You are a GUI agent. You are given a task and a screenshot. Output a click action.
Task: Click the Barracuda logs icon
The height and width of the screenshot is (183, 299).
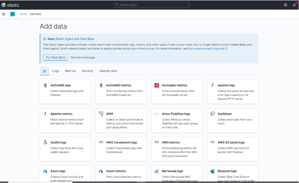pos(157,171)
